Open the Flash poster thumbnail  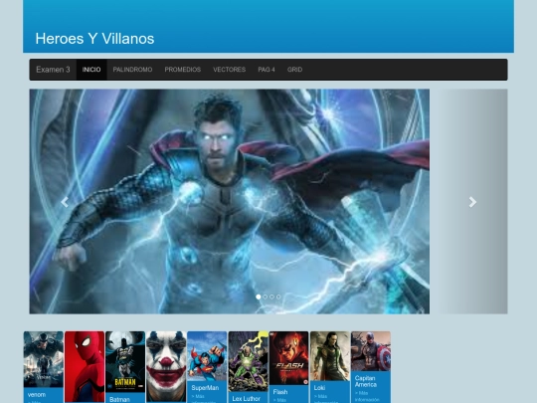click(289, 358)
